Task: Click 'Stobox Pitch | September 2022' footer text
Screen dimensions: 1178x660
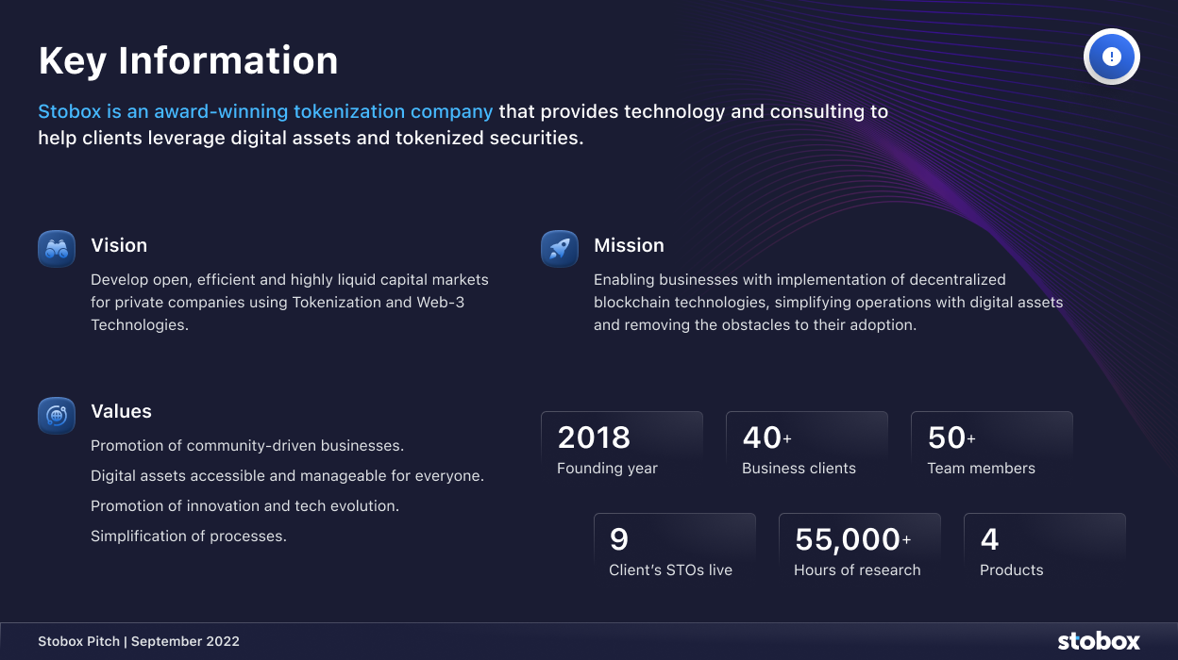Action: click(x=139, y=641)
